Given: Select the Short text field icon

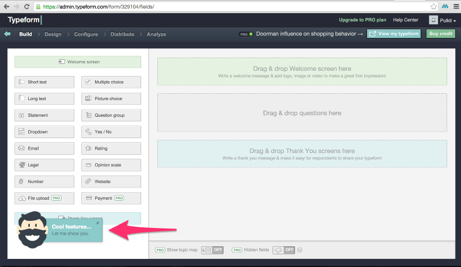Looking at the screenshot, I should click(21, 82).
